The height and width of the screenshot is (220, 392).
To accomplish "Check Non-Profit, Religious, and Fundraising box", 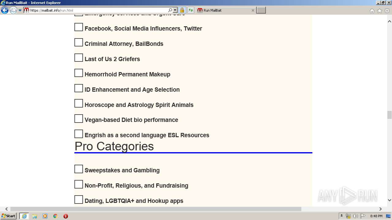I will [x=79, y=184].
